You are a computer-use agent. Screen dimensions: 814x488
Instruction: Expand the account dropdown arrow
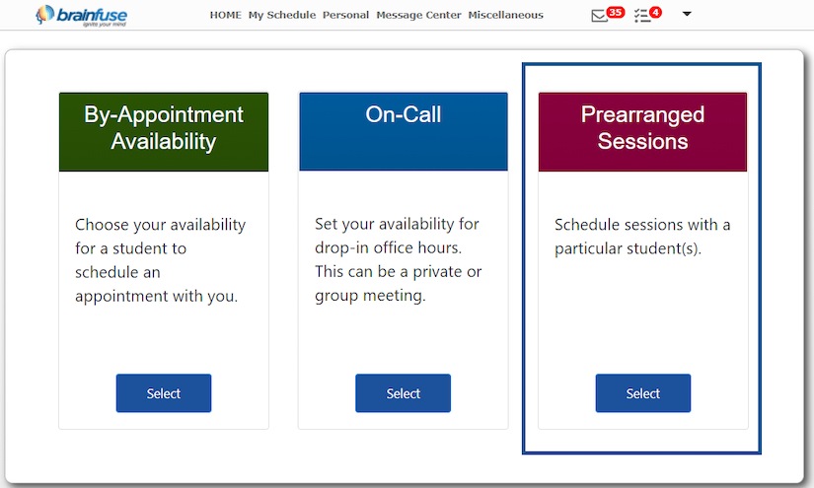[x=688, y=14]
